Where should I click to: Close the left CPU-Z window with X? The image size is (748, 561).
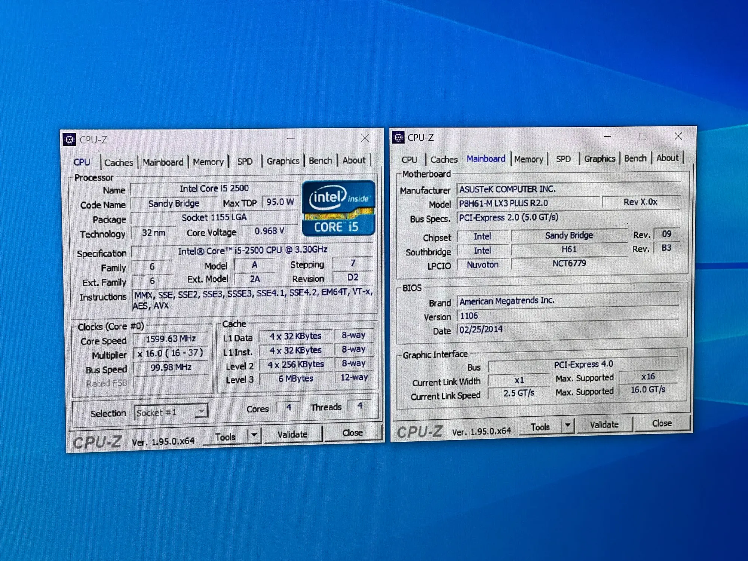[x=365, y=138]
